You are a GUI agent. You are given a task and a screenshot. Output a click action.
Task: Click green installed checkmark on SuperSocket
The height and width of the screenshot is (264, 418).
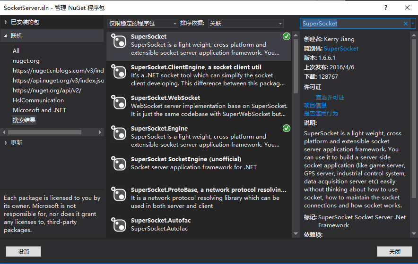286,36
